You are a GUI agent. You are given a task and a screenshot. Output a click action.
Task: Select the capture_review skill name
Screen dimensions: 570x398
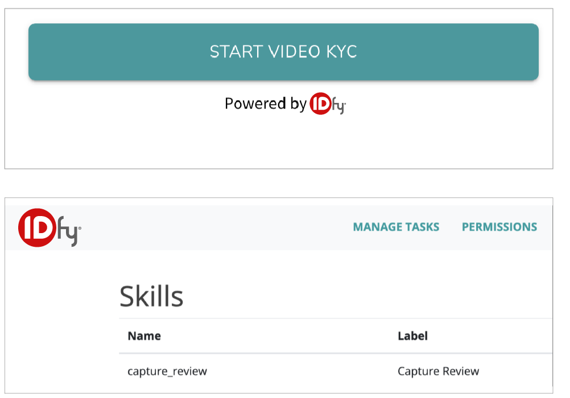pos(167,371)
